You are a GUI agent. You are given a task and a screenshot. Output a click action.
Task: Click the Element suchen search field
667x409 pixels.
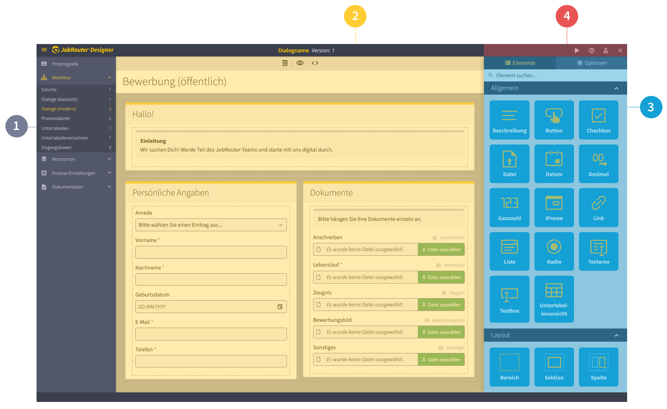(x=557, y=76)
